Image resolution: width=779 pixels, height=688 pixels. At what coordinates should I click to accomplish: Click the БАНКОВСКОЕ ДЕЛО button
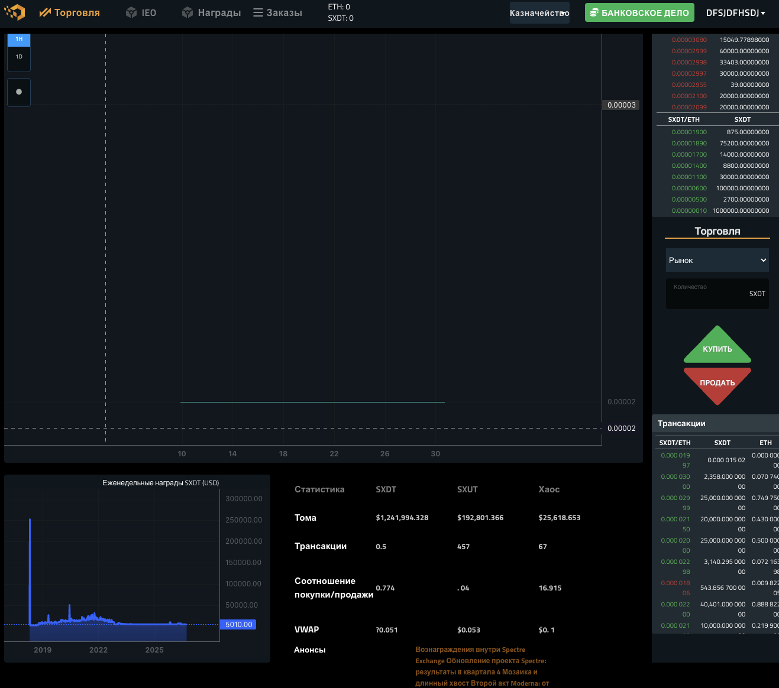click(639, 12)
